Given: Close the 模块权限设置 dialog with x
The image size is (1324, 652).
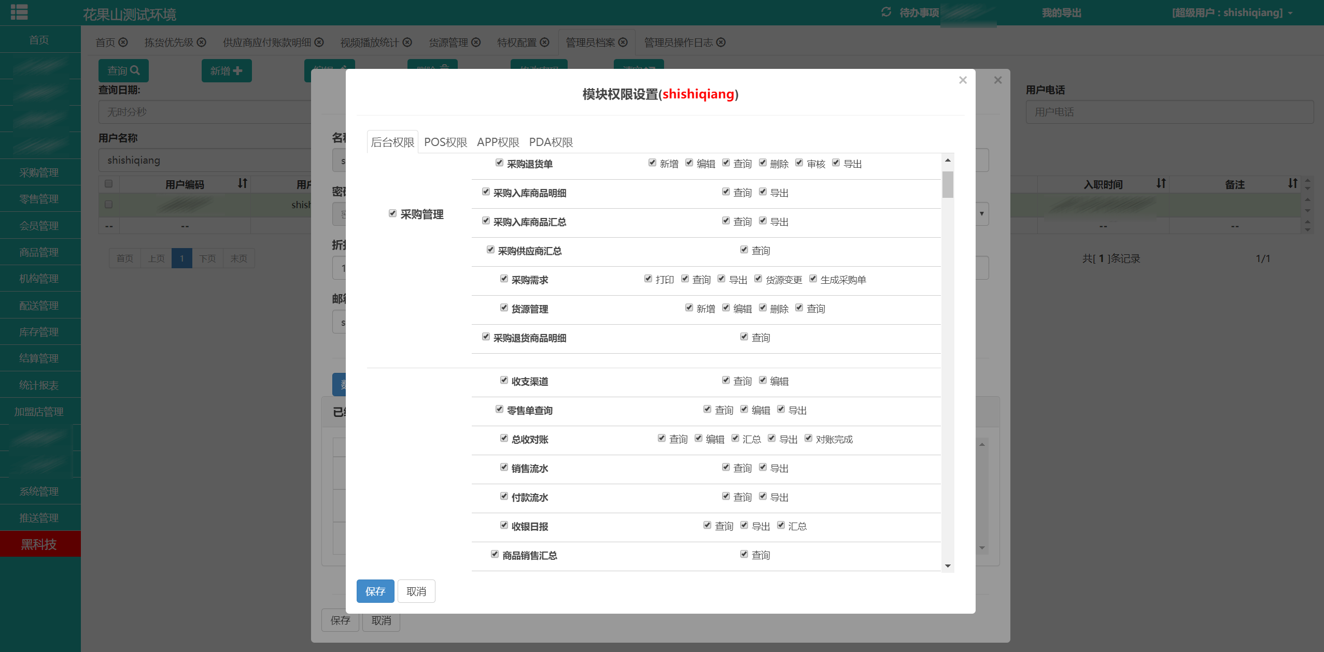Looking at the screenshot, I should tap(963, 80).
